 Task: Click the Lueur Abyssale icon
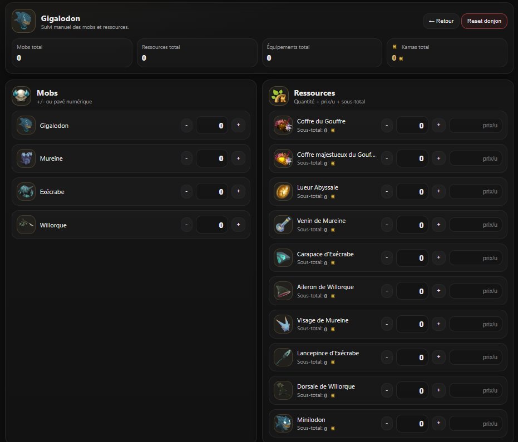(283, 191)
